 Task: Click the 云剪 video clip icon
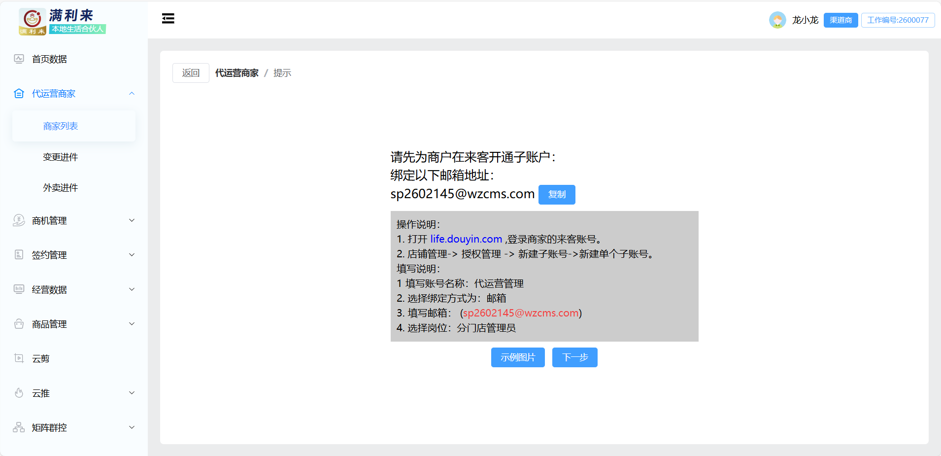pyautogui.click(x=19, y=358)
